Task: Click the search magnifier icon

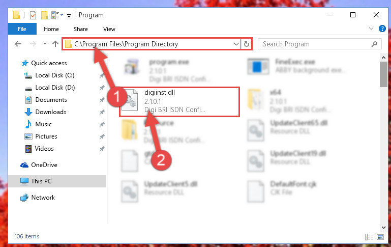Action: [374, 44]
